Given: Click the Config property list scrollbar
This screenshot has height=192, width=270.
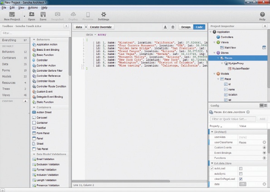Looking at the screenshot, I should click(269, 141).
